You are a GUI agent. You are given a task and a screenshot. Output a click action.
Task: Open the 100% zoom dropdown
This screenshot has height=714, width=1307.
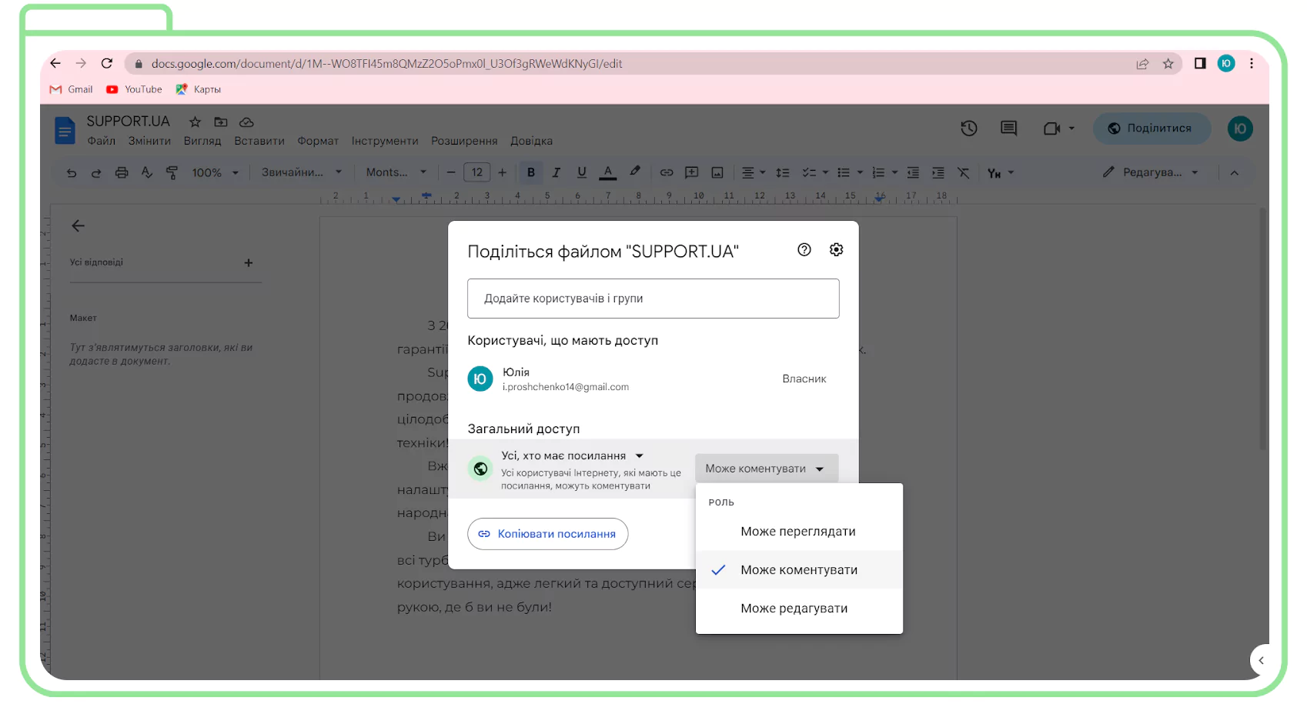pyautogui.click(x=215, y=172)
